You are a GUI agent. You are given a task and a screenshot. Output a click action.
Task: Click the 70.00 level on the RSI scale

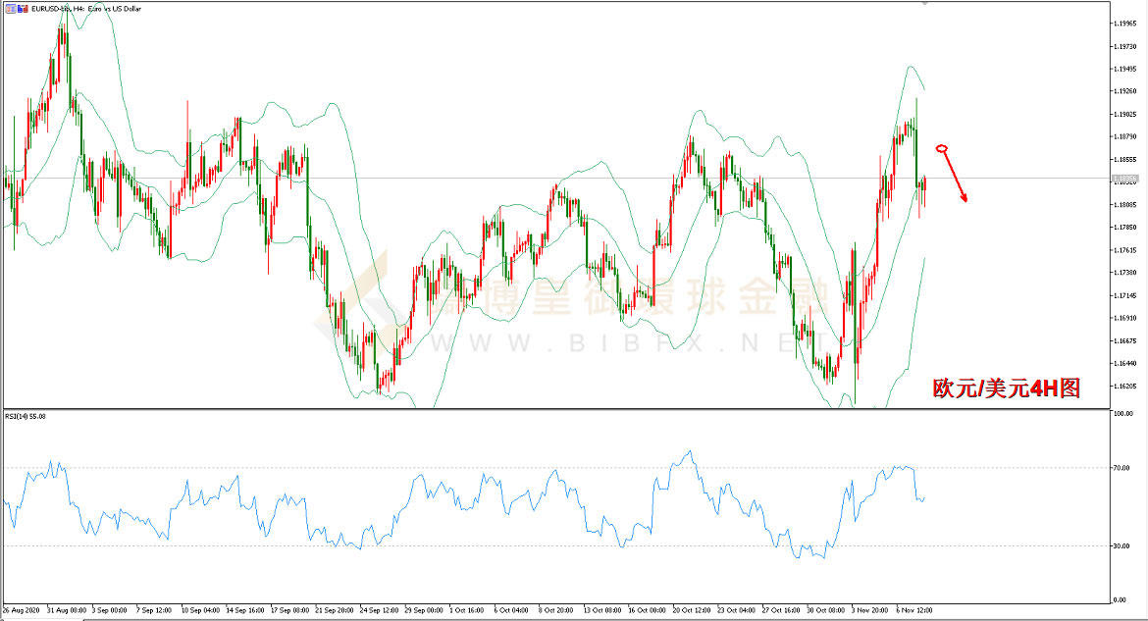pos(1122,468)
